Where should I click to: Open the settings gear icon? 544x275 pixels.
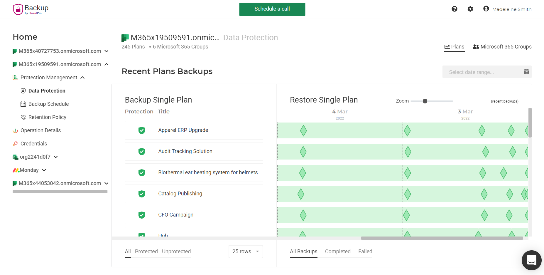[x=470, y=9]
